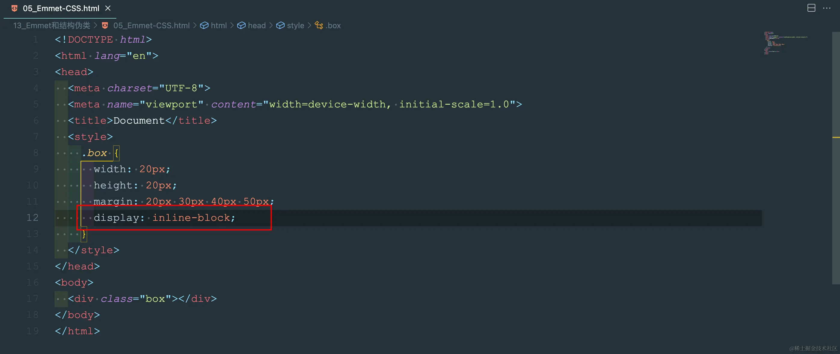Click the margin property on line 11
Viewport: 840px width, 354px height.
113,201
